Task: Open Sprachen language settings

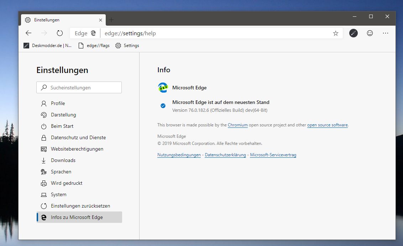Action: [x=43, y=172]
